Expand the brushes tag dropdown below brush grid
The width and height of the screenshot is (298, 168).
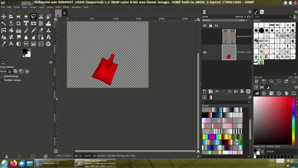[x=295, y=74]
